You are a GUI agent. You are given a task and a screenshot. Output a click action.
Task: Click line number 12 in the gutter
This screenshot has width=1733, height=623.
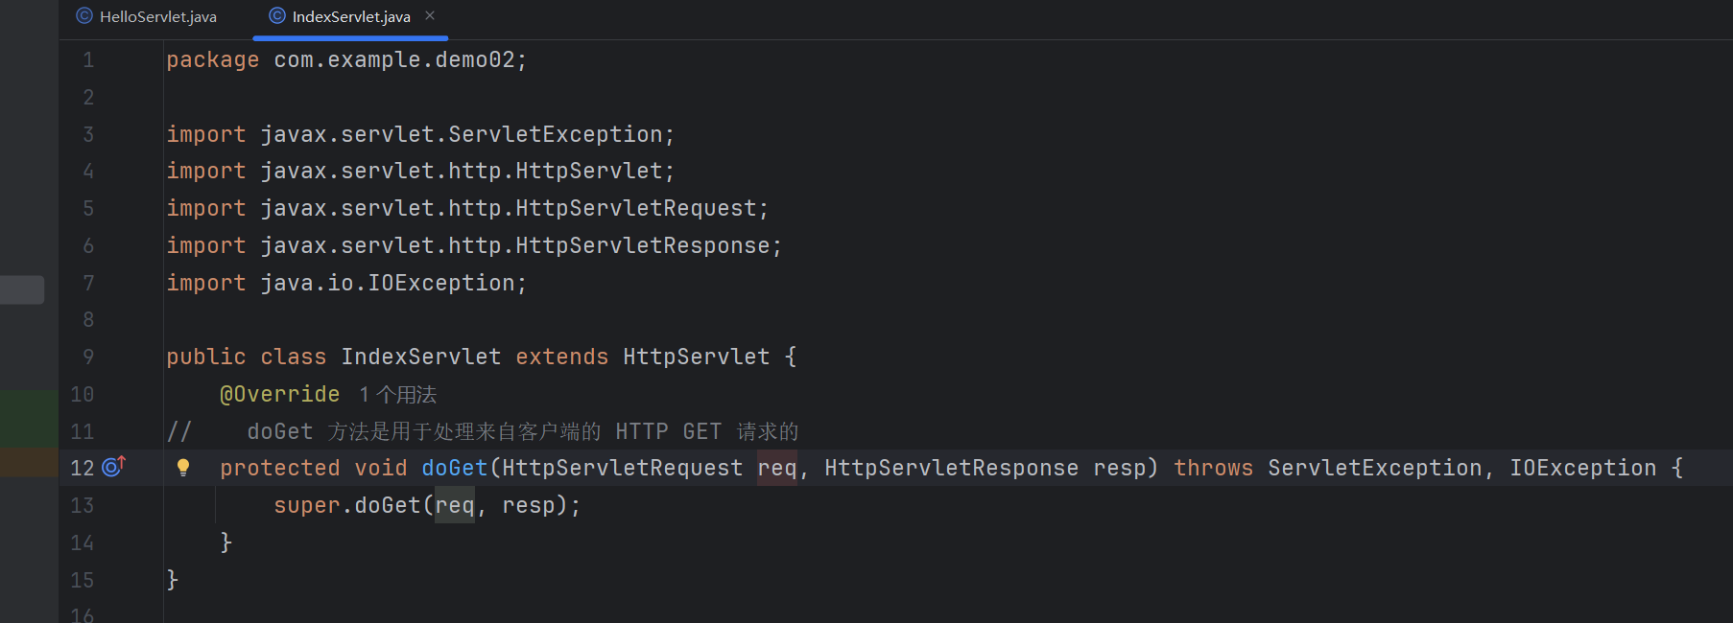pyautogui.click(x=83, y=468)
